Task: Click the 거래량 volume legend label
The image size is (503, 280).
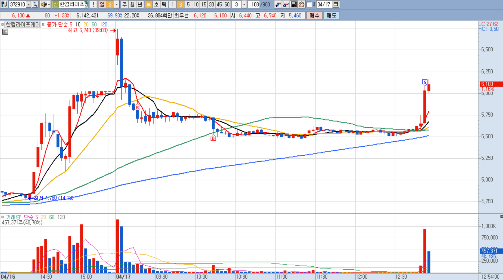Action: point(13,217)
